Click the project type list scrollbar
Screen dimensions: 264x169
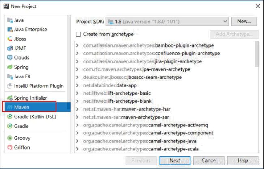69,62
